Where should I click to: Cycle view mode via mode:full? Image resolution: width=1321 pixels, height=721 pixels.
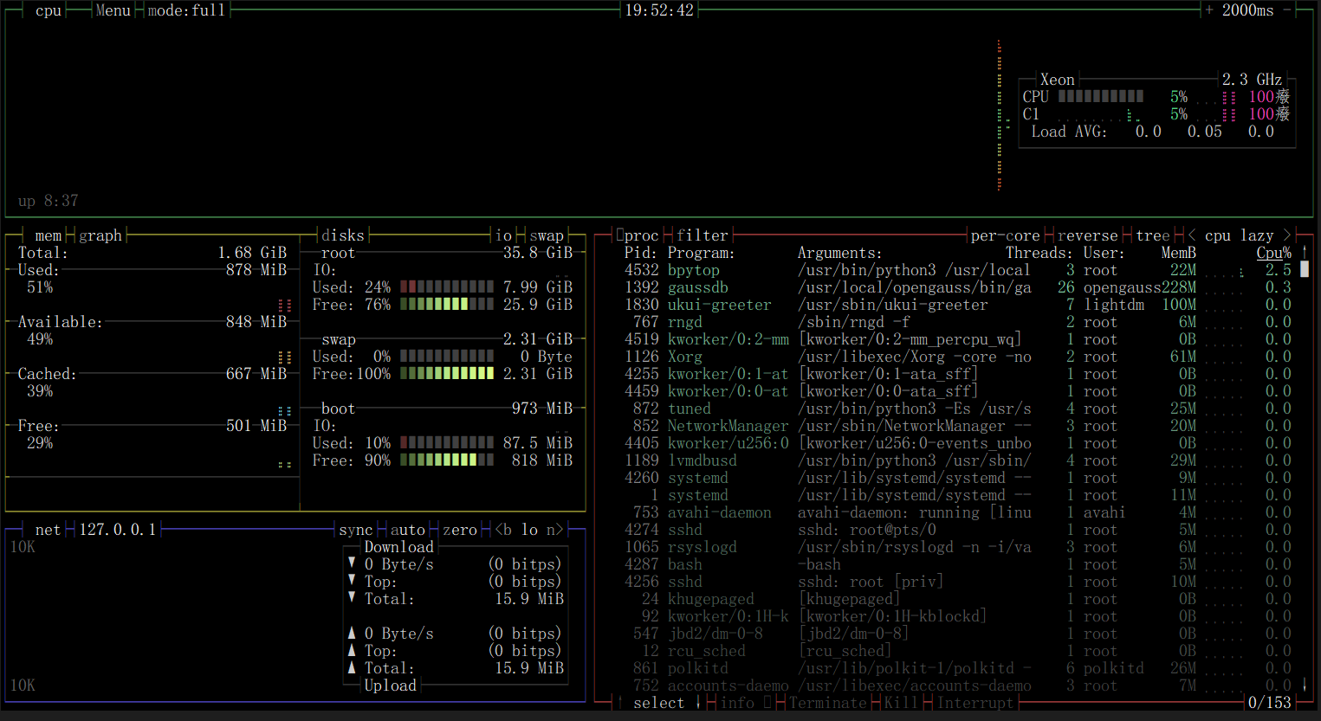(187, 10)
